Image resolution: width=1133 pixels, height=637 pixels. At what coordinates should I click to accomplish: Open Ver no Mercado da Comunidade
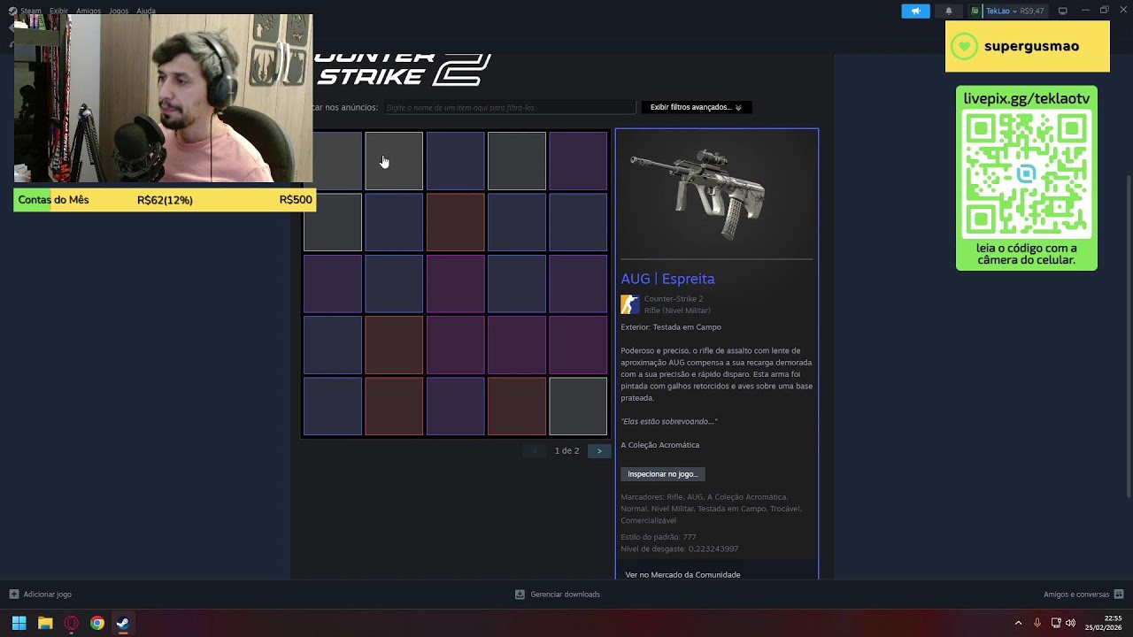682,574
